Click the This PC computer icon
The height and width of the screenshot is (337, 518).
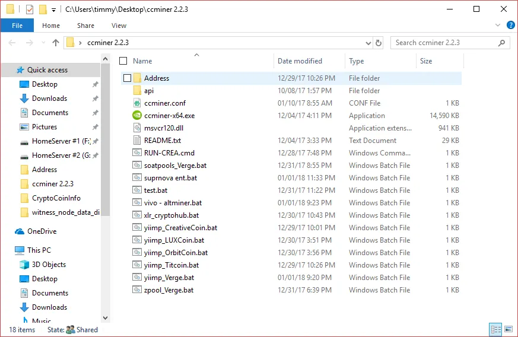(x=20, y=250)
